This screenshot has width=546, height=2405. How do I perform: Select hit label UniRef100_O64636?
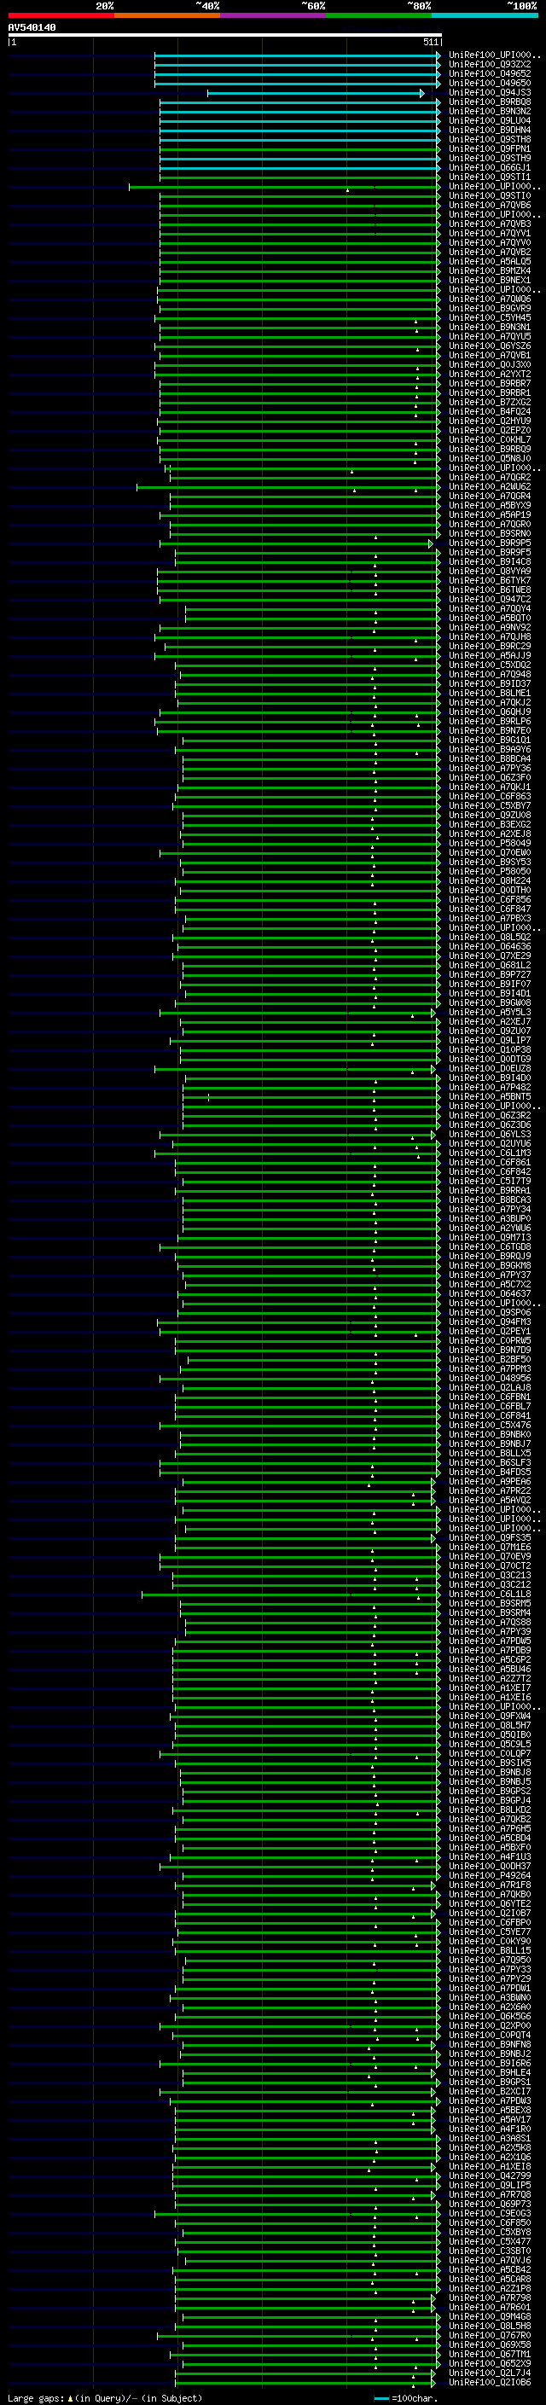tap(490, 947)
